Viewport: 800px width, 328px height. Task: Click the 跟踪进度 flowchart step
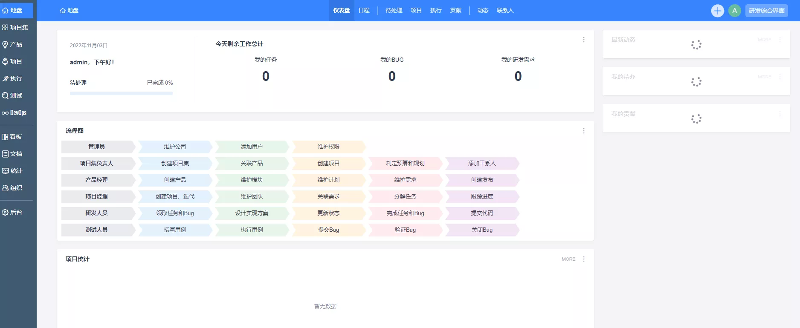pos(482,196)
